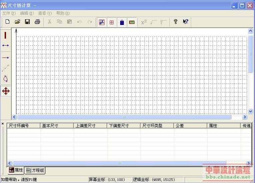Open the 查看 menu
255x183 pixels.
point(45,13)
